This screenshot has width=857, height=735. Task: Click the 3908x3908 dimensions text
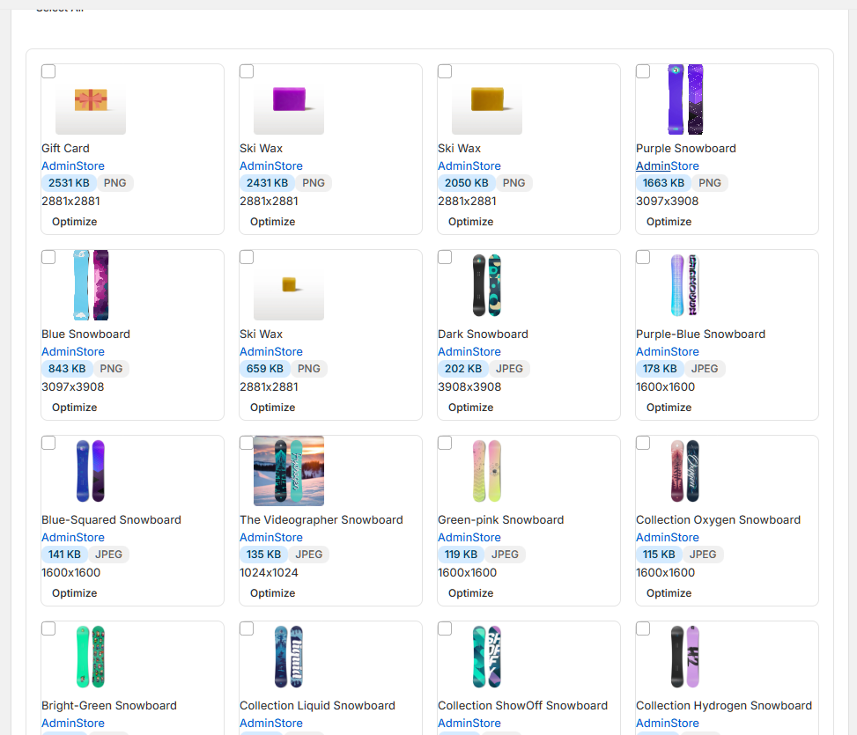click(469, 386)
